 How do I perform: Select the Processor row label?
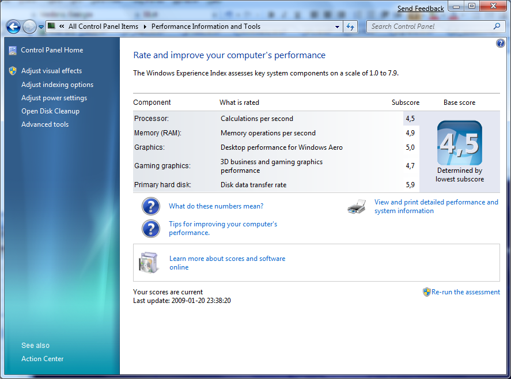151,119
